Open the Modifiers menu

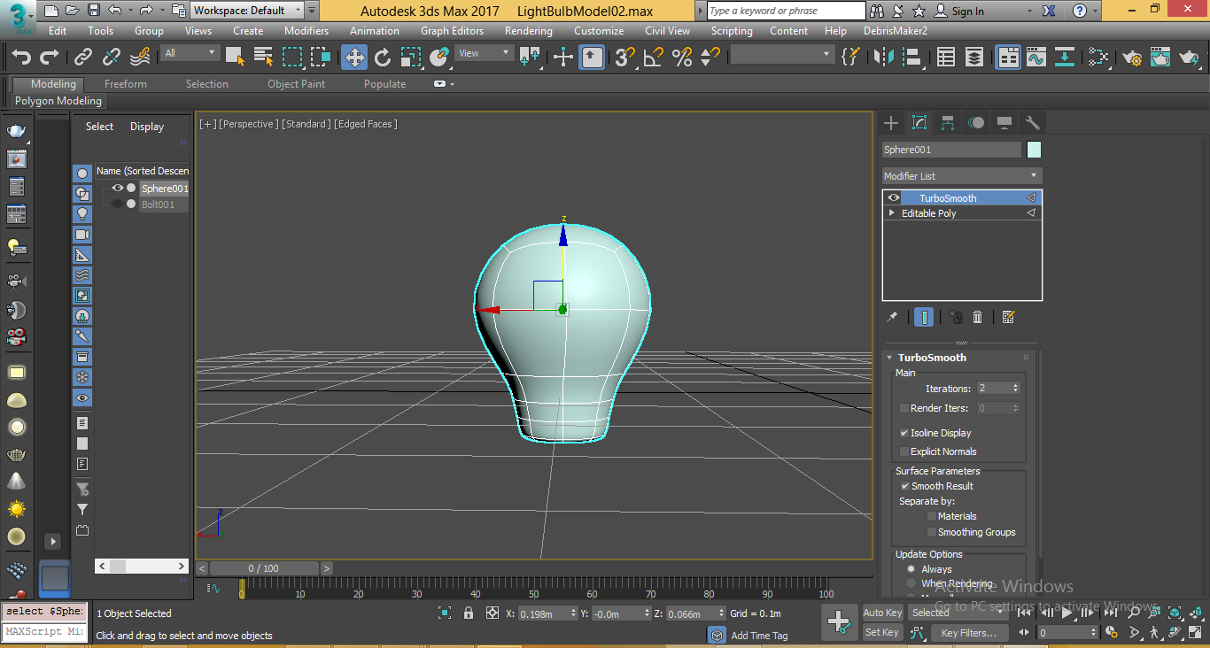tap(306, 30)
